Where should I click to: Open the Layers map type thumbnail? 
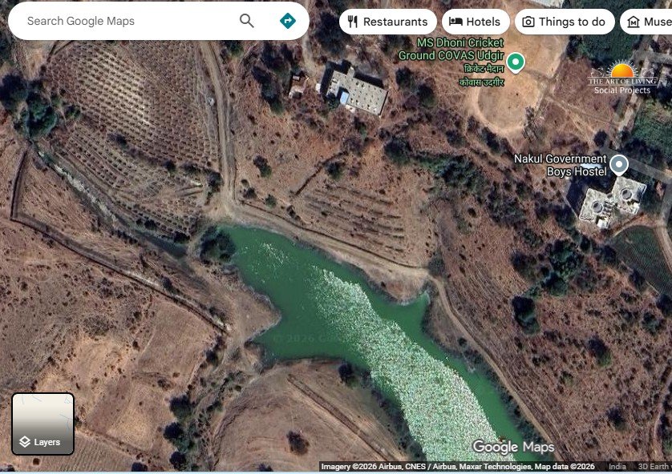(x=43, y=424)
